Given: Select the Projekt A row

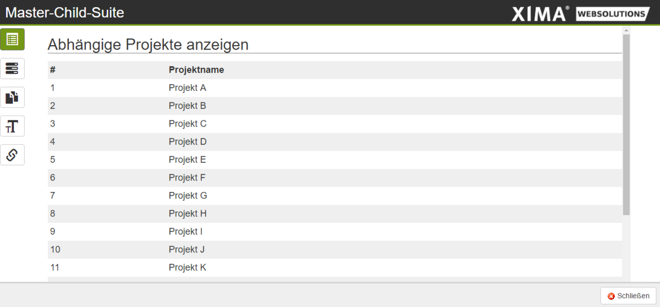Looking at the screenshot, I should pos(335,88).
